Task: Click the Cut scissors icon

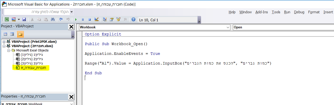Action: (x=32, y=20)
